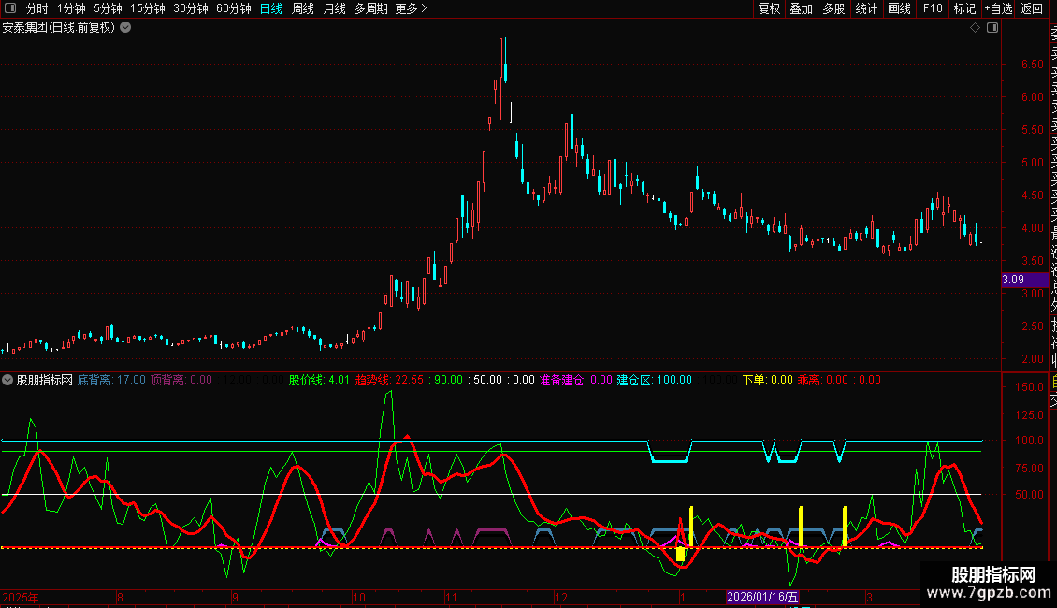Viewport: 1057px width, 608px height.
Task: Select the 分时 intraday tab
Action: pos(36,8)
